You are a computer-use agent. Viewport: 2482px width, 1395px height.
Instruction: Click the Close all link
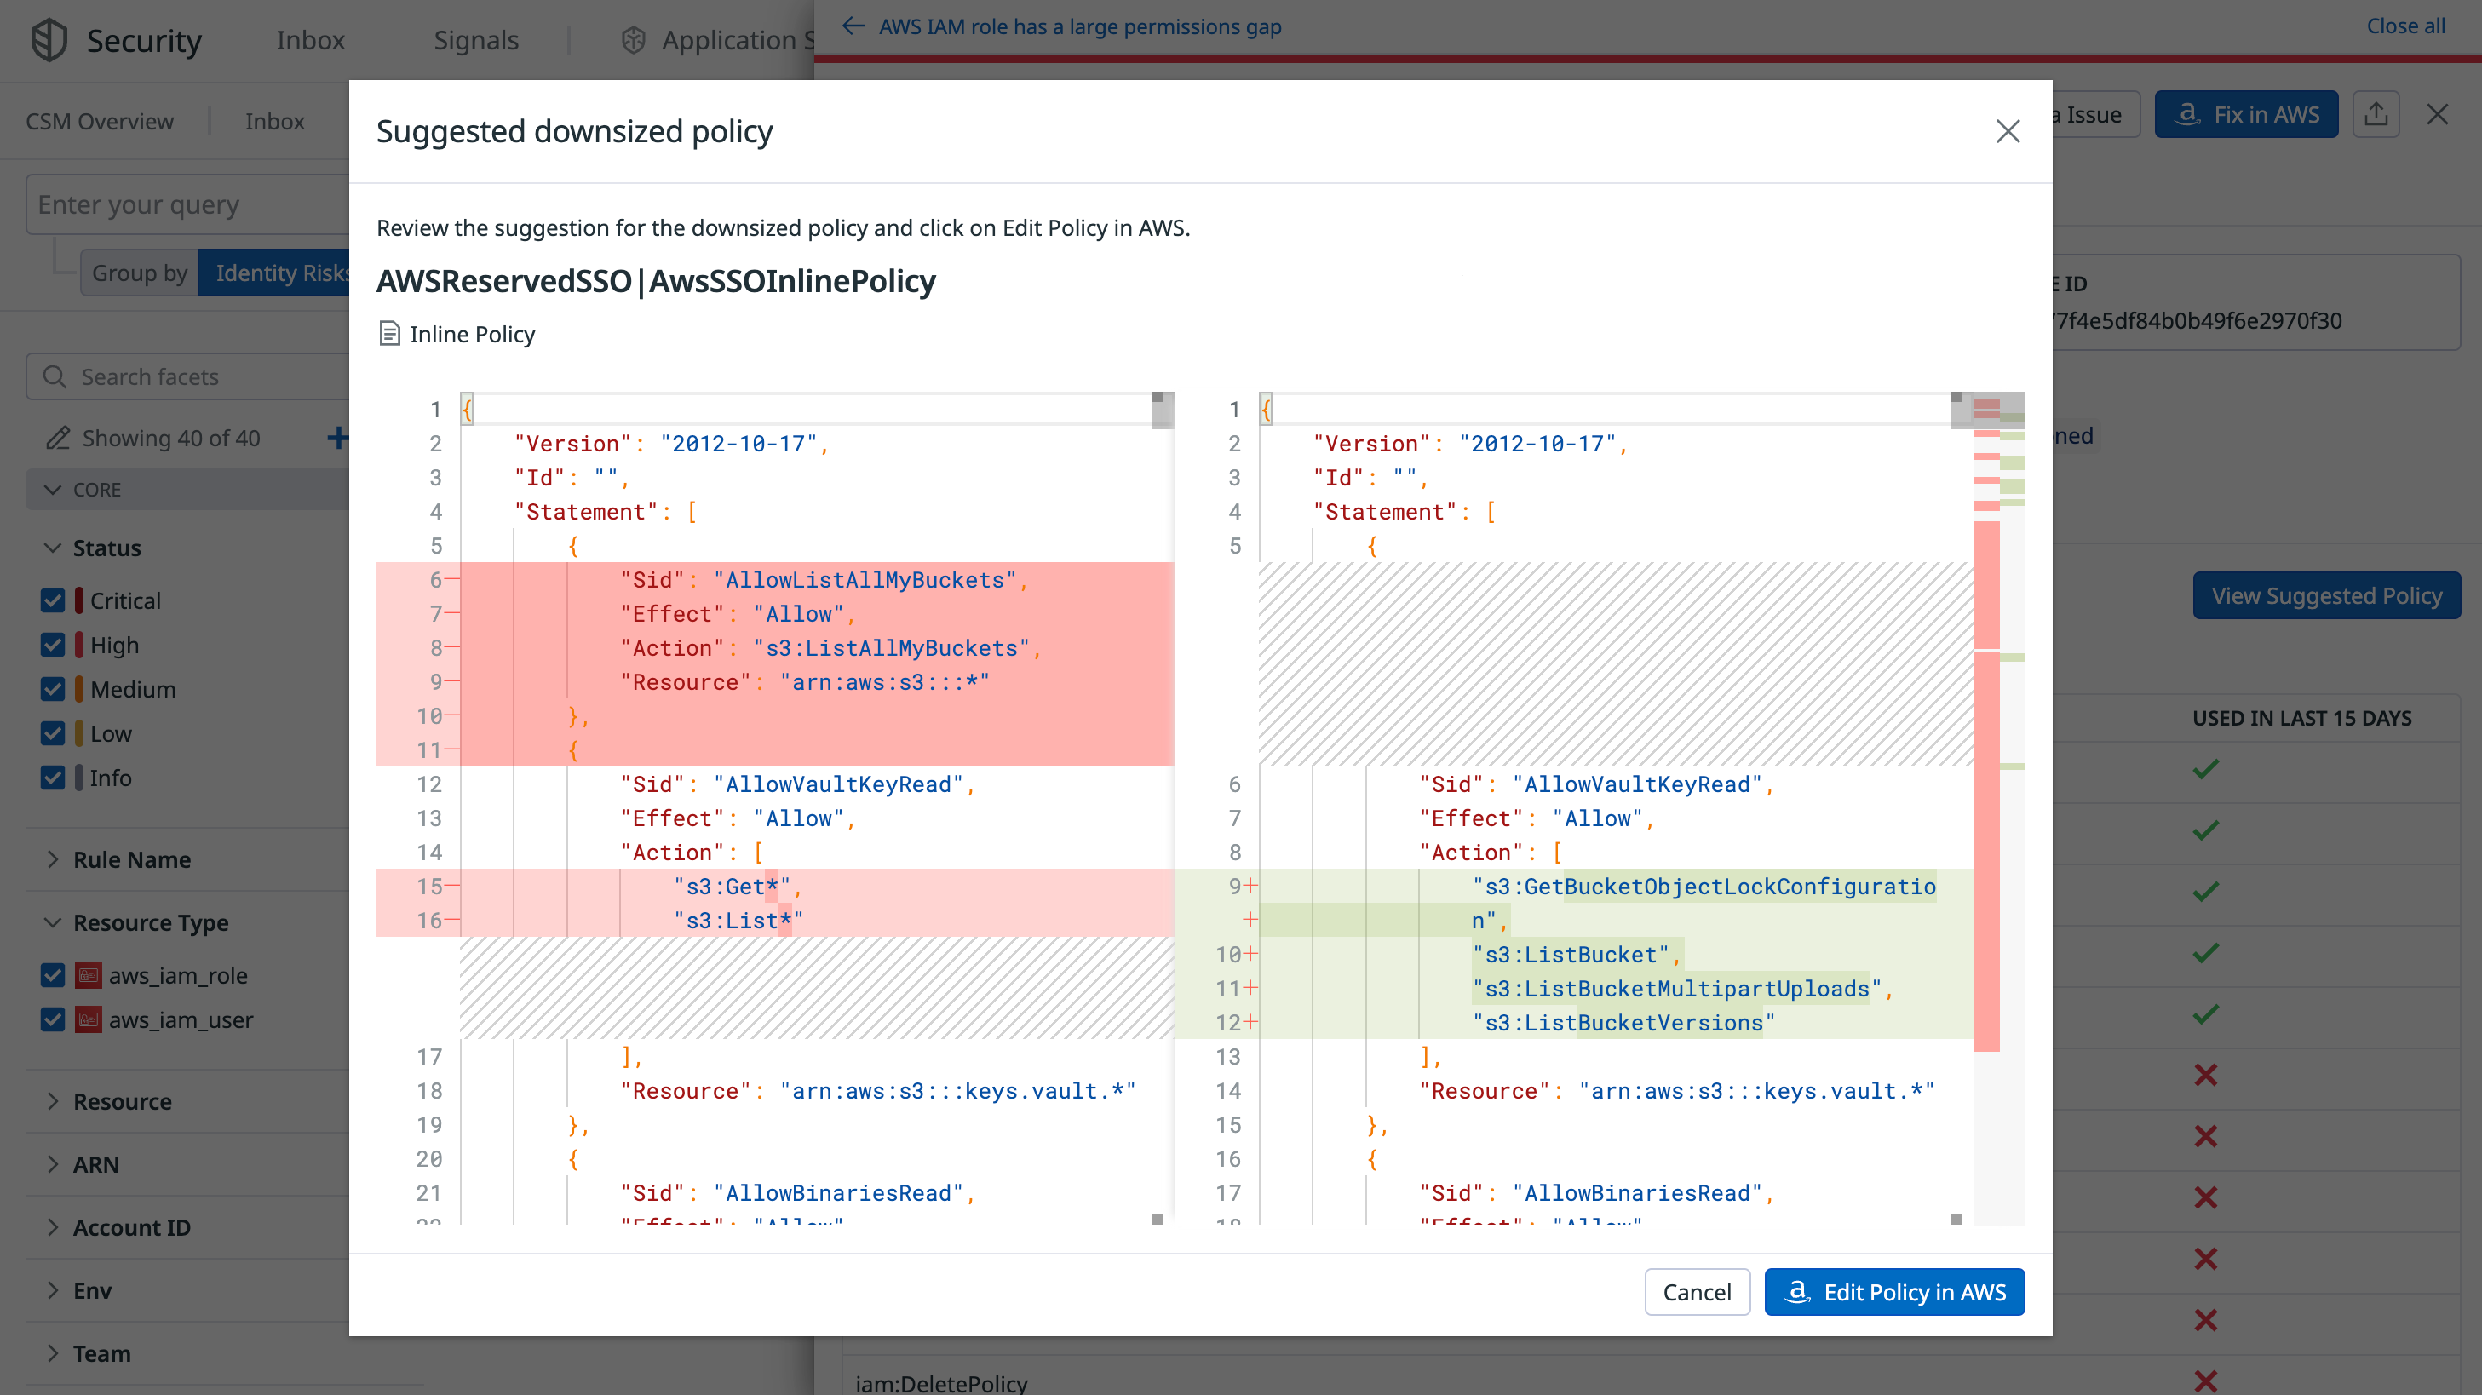click(2406, 26)
